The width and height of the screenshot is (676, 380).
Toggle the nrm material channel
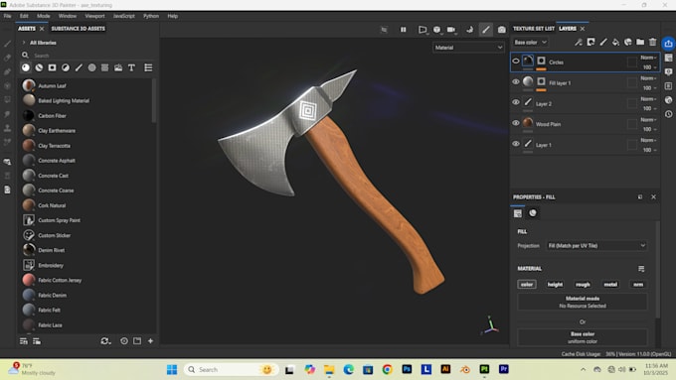pos(638,285)
